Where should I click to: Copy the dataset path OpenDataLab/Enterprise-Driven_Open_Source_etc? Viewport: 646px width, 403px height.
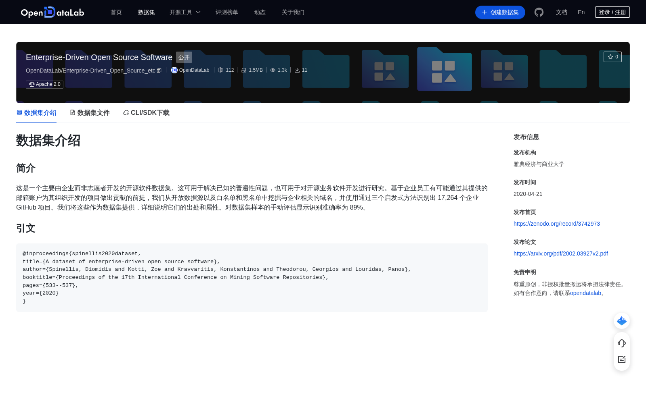tap(159, 71)
